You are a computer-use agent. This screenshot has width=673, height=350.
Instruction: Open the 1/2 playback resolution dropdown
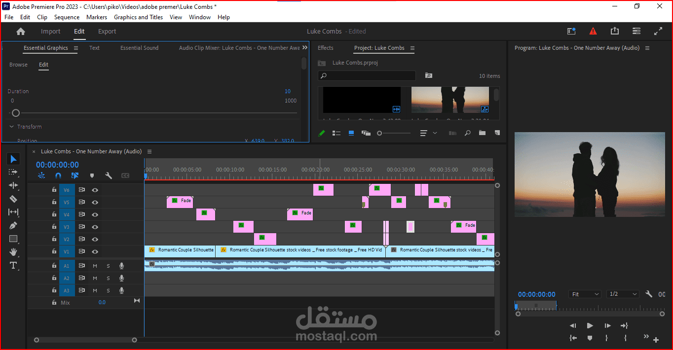(x=623, y=294)
